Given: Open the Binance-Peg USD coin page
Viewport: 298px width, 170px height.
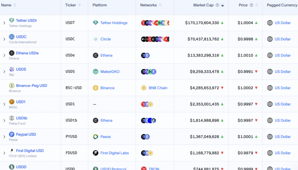Looking at the screenshot, I should pyautogui.click(x=31, y=85).
